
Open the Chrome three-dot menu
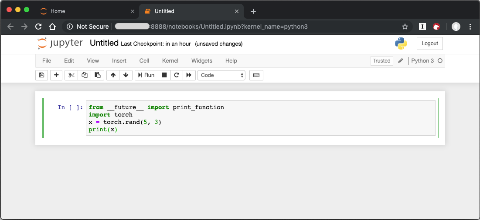click(x=470, y=27)
